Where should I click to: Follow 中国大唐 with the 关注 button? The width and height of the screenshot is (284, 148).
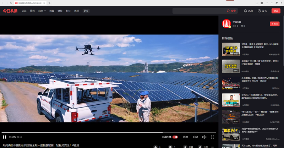(x=274, y=24)
